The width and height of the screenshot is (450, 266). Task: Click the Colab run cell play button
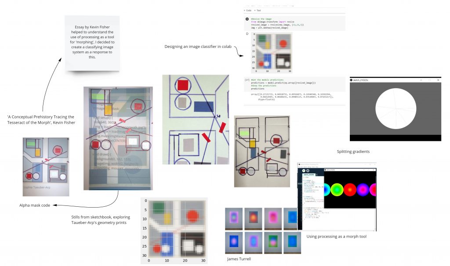point(247,19)
